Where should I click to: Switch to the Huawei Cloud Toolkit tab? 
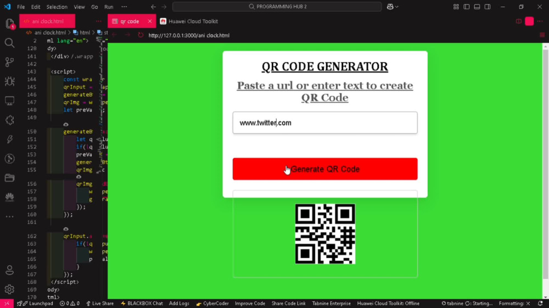[x=189, y=21]
